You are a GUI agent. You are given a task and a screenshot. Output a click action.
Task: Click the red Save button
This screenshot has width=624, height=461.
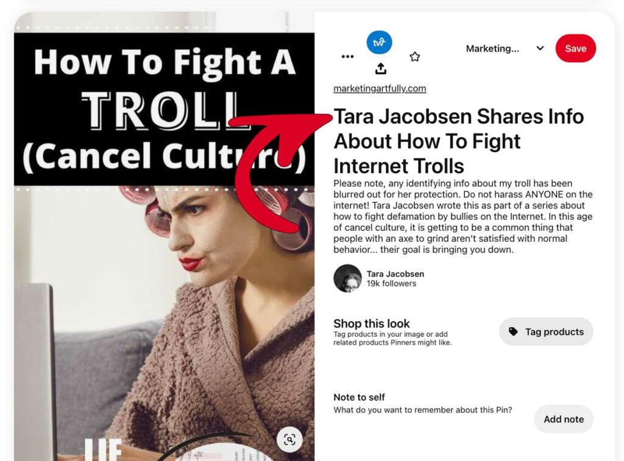(575, 49)
